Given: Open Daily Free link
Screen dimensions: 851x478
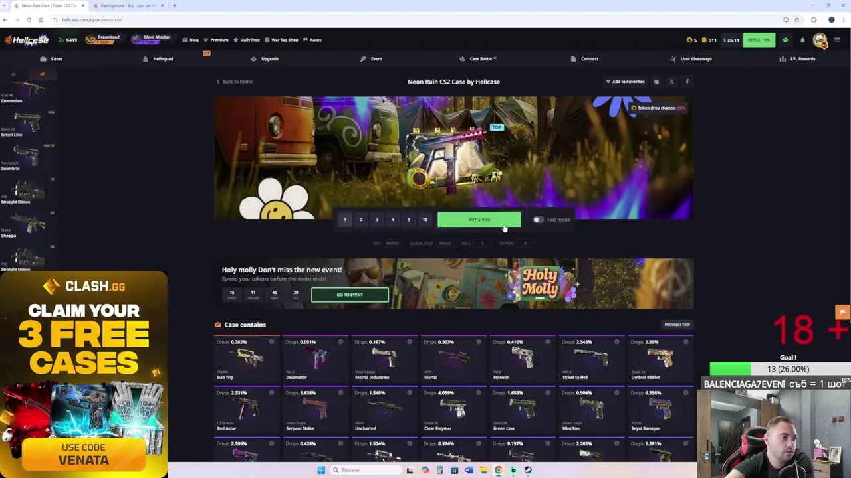Looking at the screenshot, I should [x=247, y=40].
